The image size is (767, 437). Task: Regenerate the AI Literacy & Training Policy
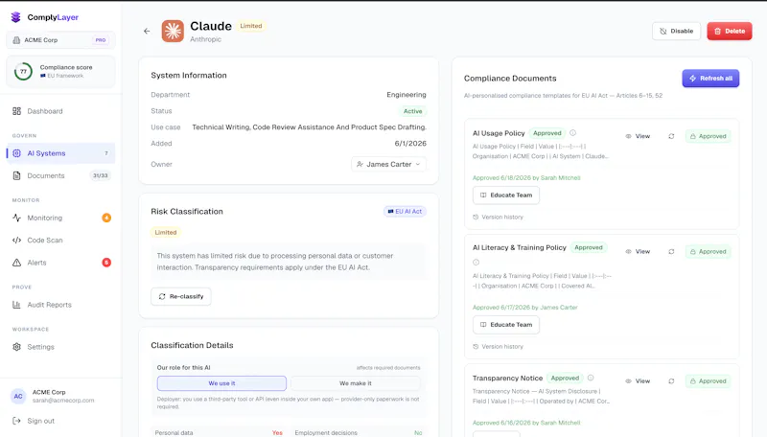pos(671,252)
